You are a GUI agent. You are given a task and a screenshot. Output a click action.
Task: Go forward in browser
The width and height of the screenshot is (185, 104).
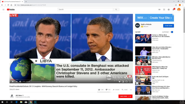coord(5,5)
